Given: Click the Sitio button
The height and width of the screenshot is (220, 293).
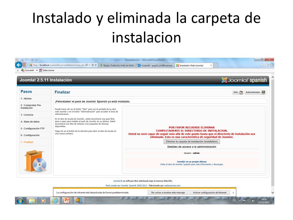Looking at the screenshot, I should pos(238,92).
